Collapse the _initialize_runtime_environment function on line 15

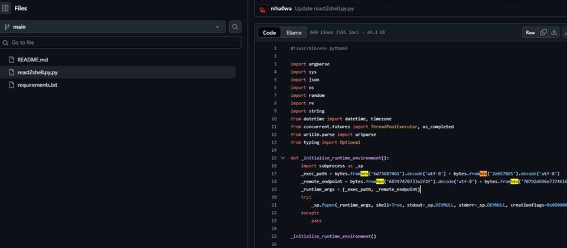(283, 158)
